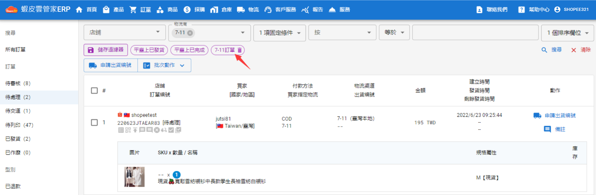The image size is (596, 195).
Task: Click the SHOPEE321 account avatar icon
Action: coord(557,10)
